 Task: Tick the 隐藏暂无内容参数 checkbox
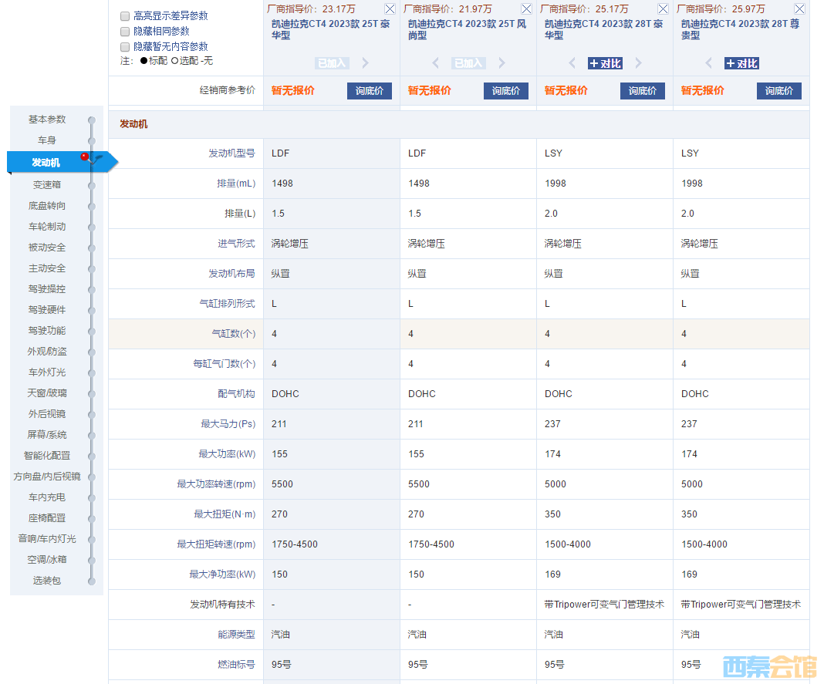click(125, 47)
